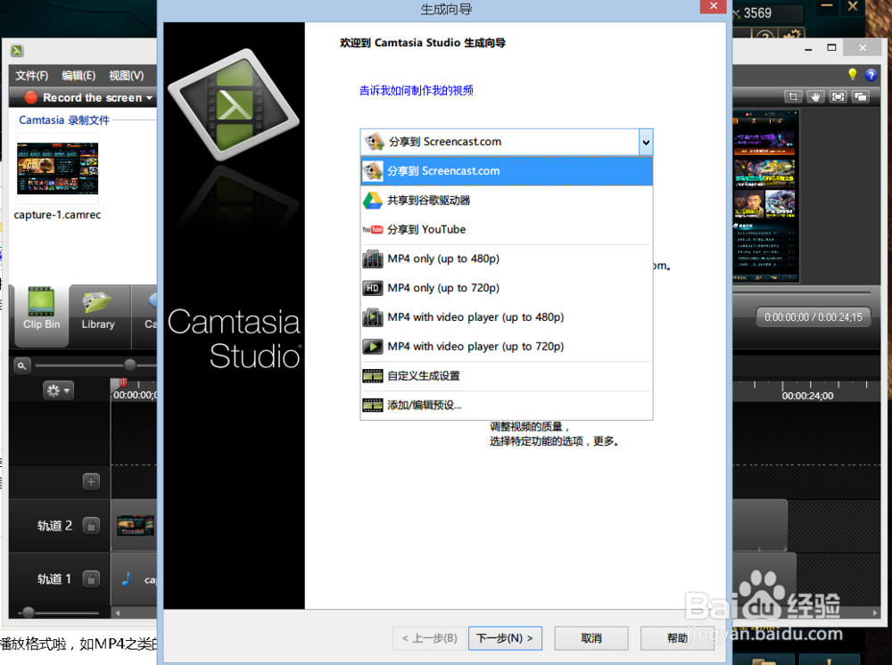Click timeline scroll left arrow
Image resolution: width=892 pixels, height=665 pixels.
pyautogui.click(x=118, y=612)
